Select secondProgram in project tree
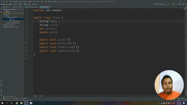Screen dimensions: 187x105 (15, 21)
